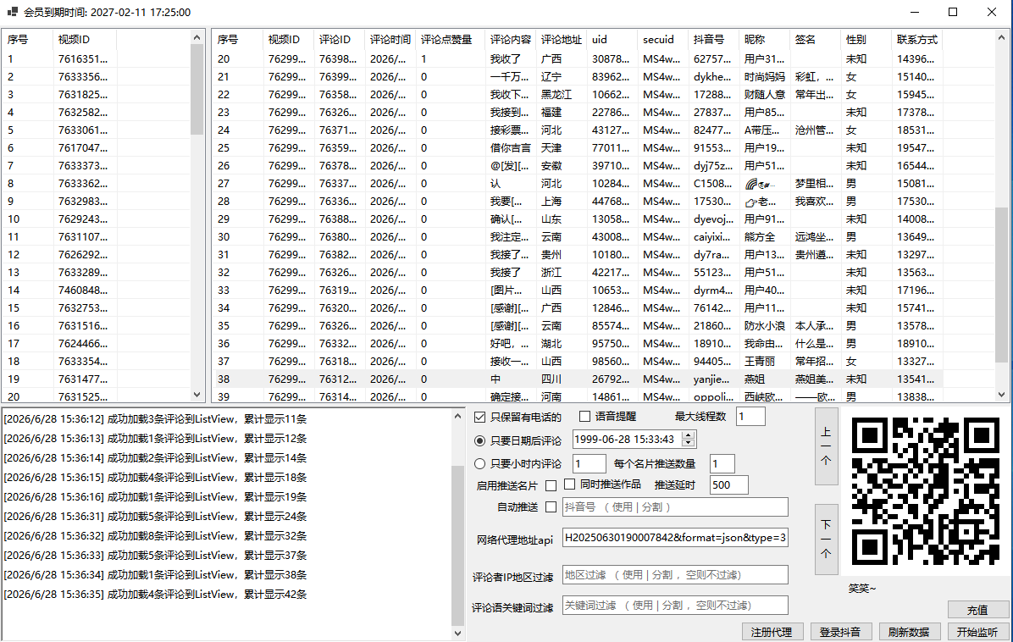Click the 联系方式 column header
Screen dimensions: 1013x642
coord(916,40)
